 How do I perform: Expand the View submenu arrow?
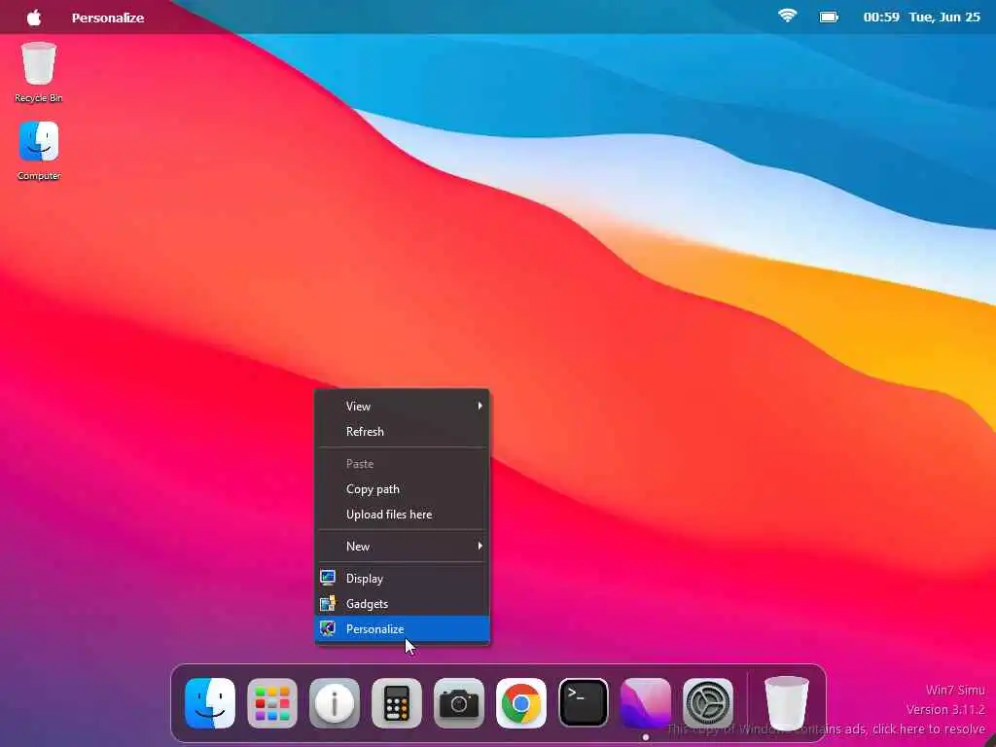click(x=480, y=406)
